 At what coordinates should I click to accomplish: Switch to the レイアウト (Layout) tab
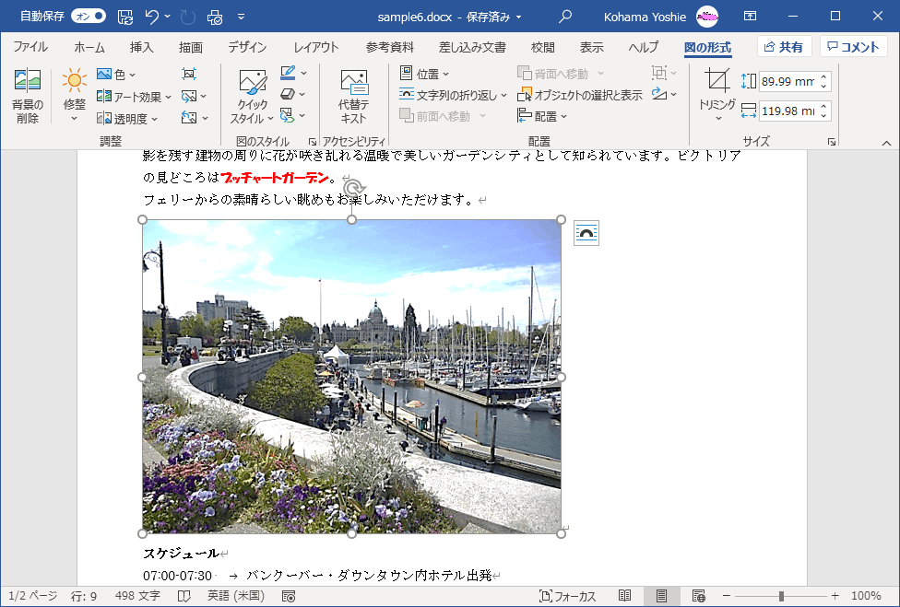[315, 48]
